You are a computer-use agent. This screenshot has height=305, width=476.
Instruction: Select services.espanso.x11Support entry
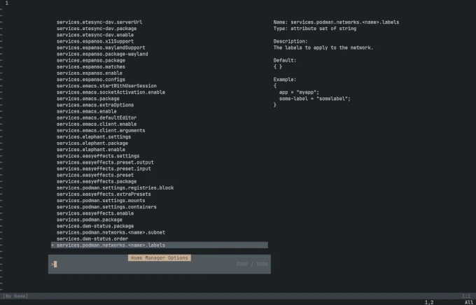coord(95,41)
